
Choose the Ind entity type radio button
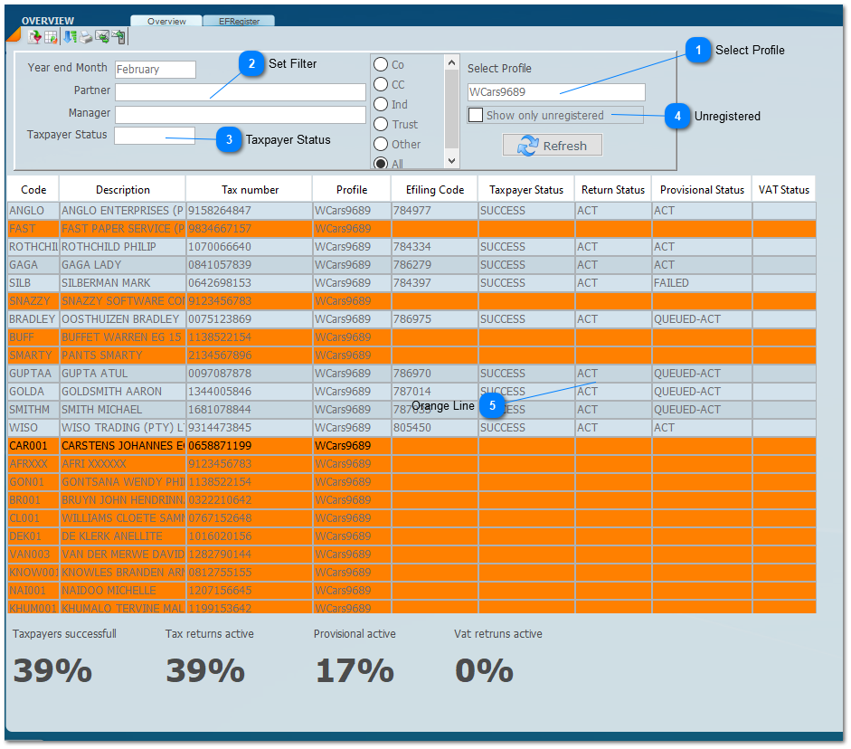click(382, 104)
